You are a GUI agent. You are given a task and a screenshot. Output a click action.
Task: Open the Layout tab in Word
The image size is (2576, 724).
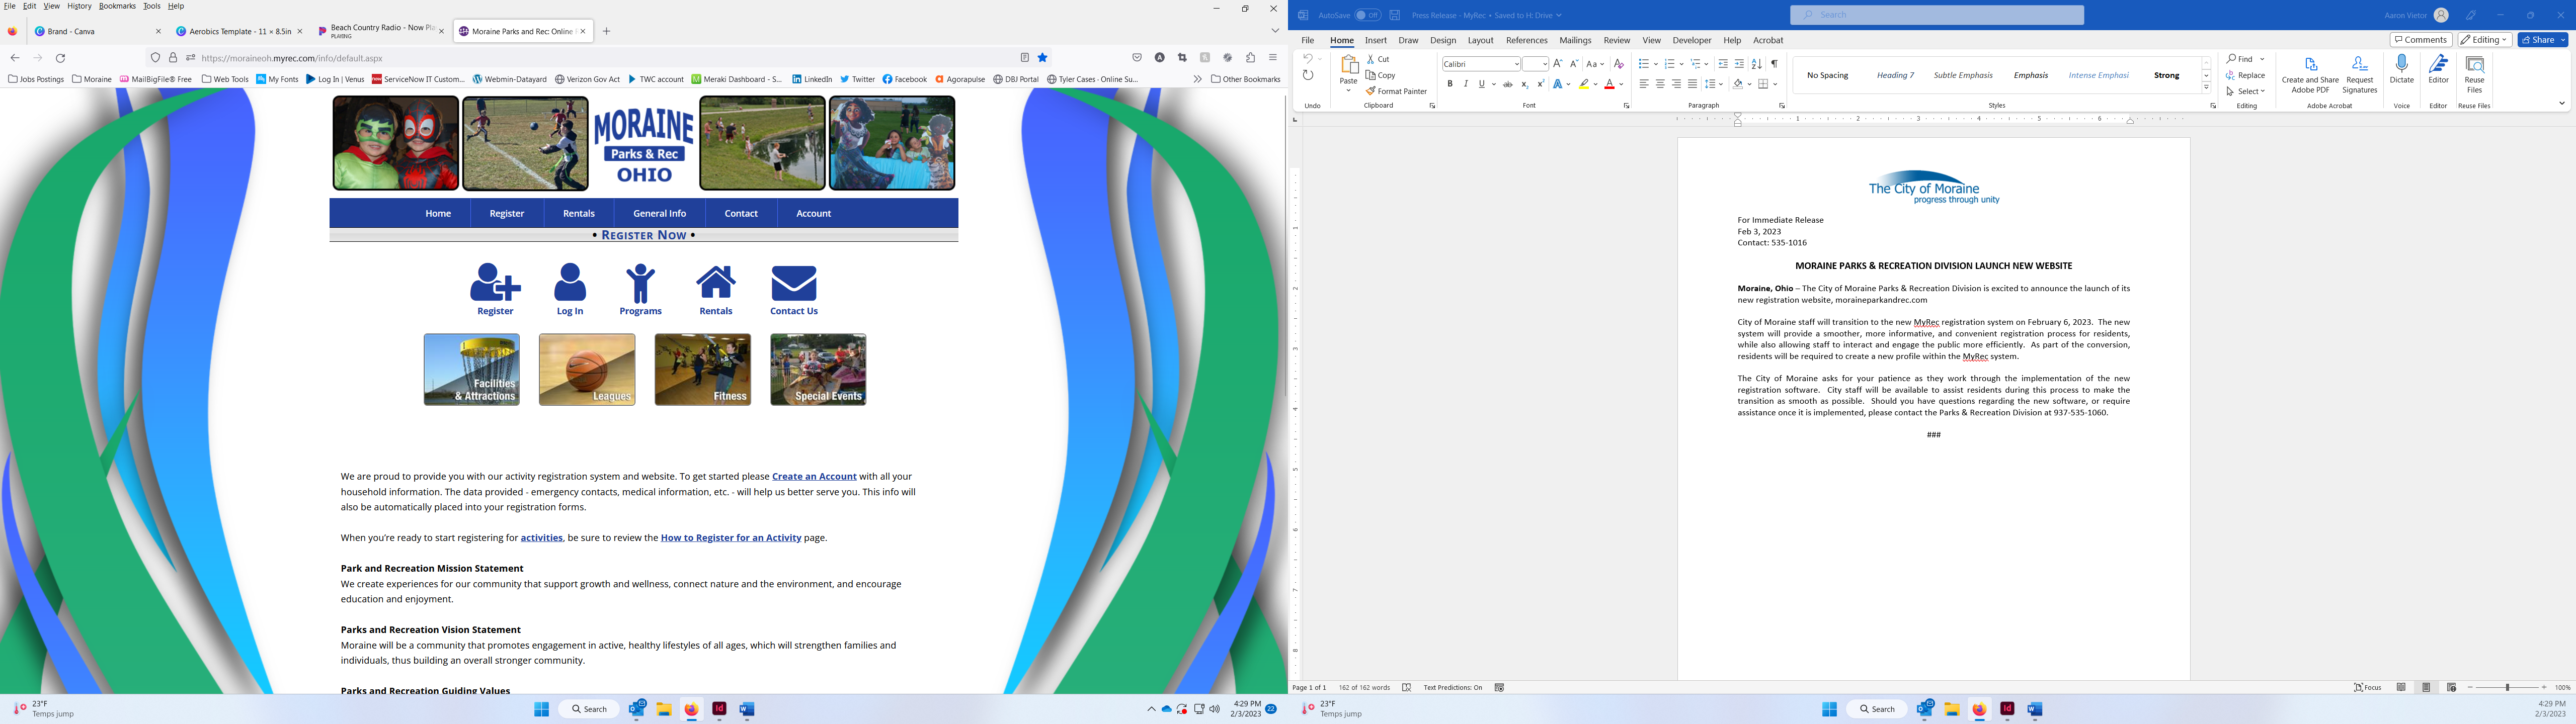click(x=1480, y=40)
